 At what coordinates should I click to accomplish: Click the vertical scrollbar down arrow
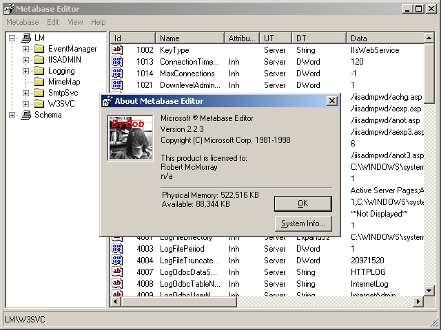pyautogui.click(x=429, y=291)
